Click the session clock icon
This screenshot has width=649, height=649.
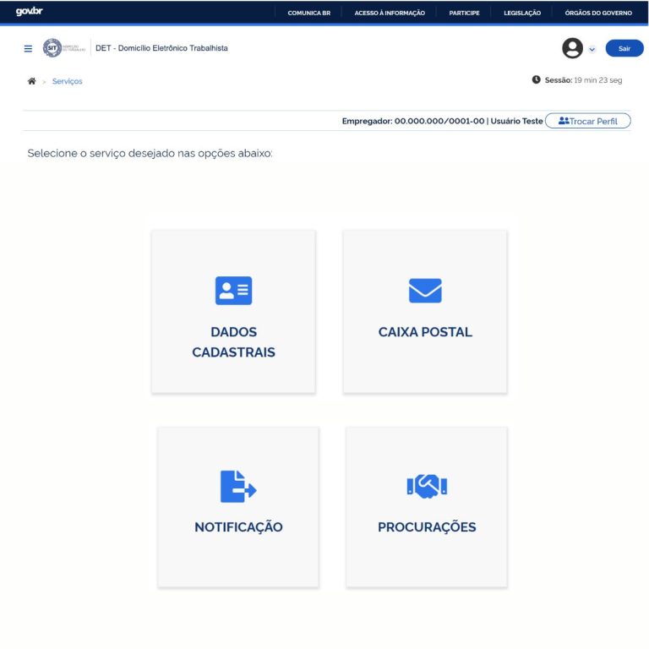536,79
